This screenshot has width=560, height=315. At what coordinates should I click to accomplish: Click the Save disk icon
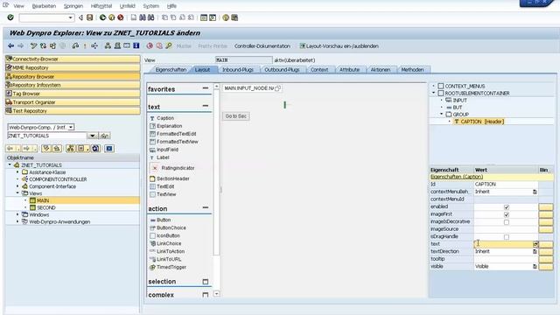pyautogui.click(x=89, y=17)
